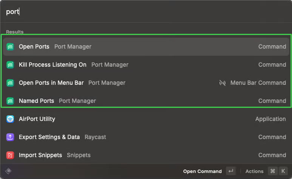Click Port Manager subtitle in the Named Ports row
This screenshot has height=179, width=292.
pyautogui.click(x=77, y=101)
